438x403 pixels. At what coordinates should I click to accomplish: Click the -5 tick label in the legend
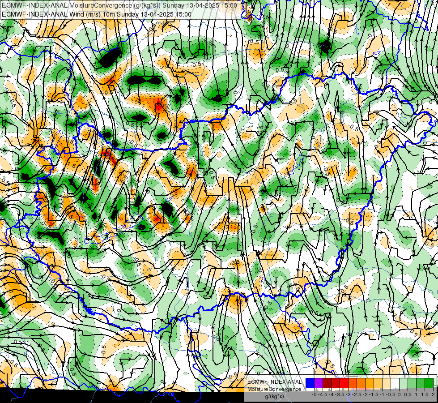pyautogui.click(x=314, y=394)
